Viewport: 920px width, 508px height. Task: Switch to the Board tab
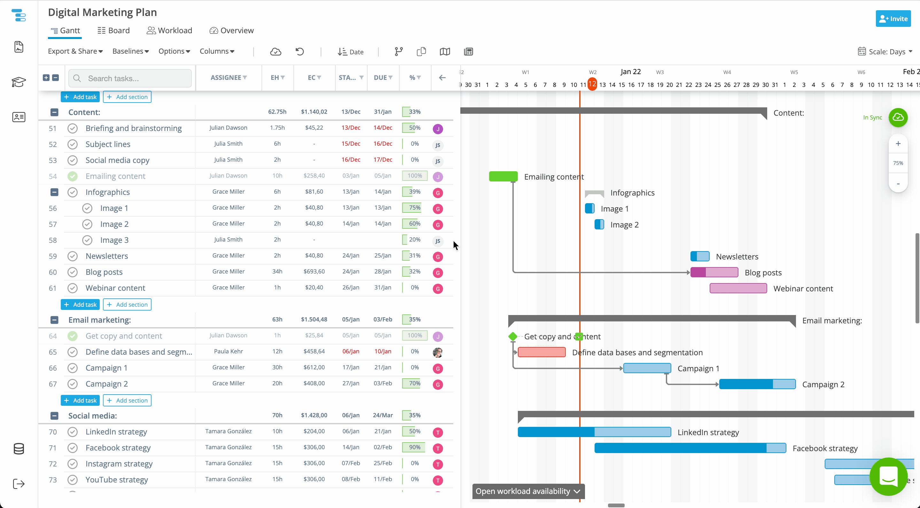coord(113,31)
